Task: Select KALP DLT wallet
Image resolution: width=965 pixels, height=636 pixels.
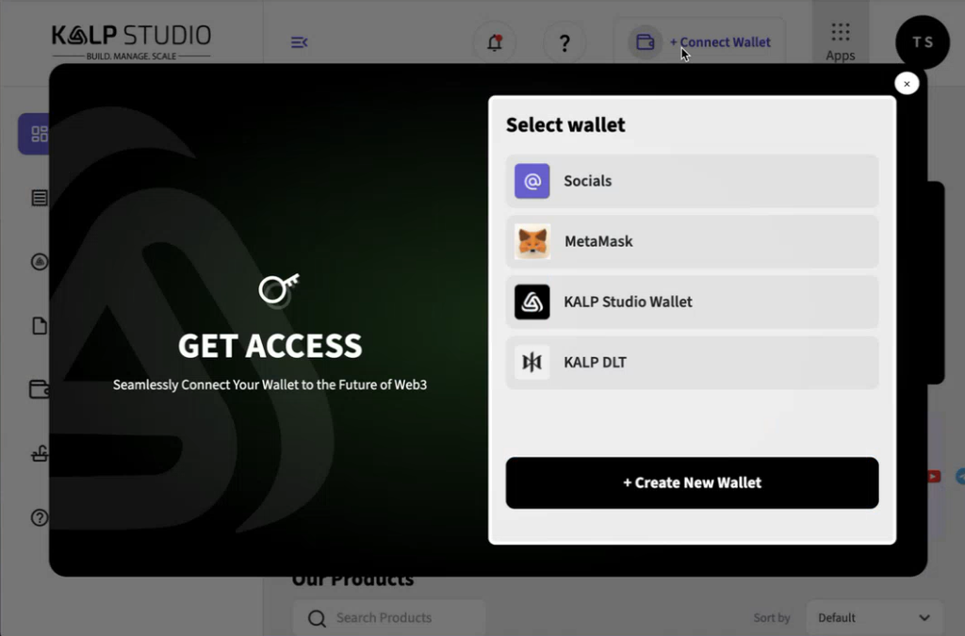Action: [x=692, y=362]
